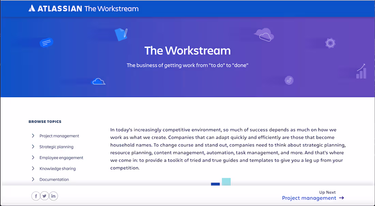375x206 pixels.
Task: Click the cloud illustration on the left banner
Action: pyautogui.click(x=99, y=81)
